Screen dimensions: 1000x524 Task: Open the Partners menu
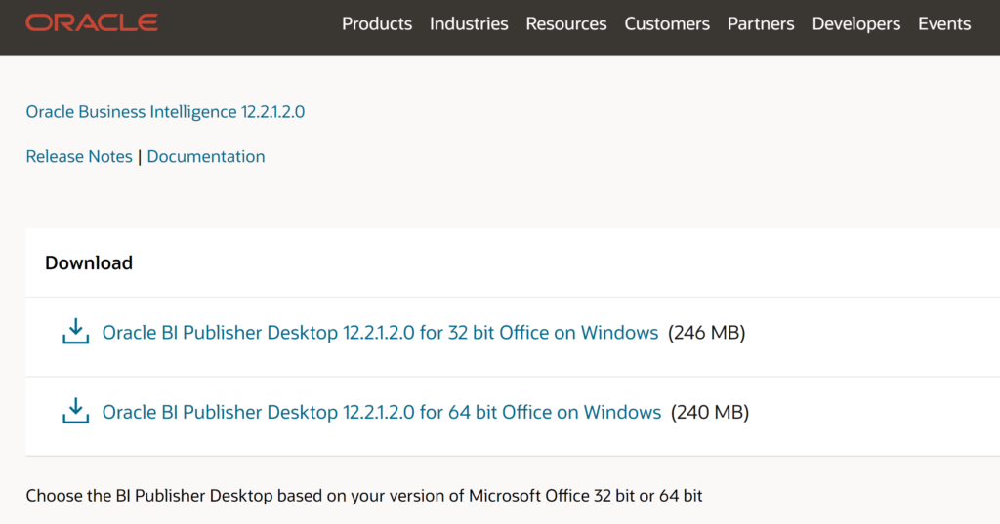click(761, 24)
